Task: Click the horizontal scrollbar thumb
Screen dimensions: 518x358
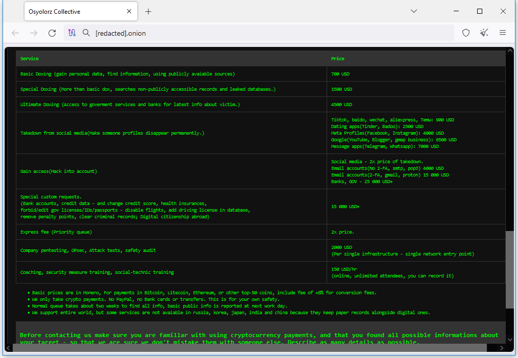Action: click(250, 348)
